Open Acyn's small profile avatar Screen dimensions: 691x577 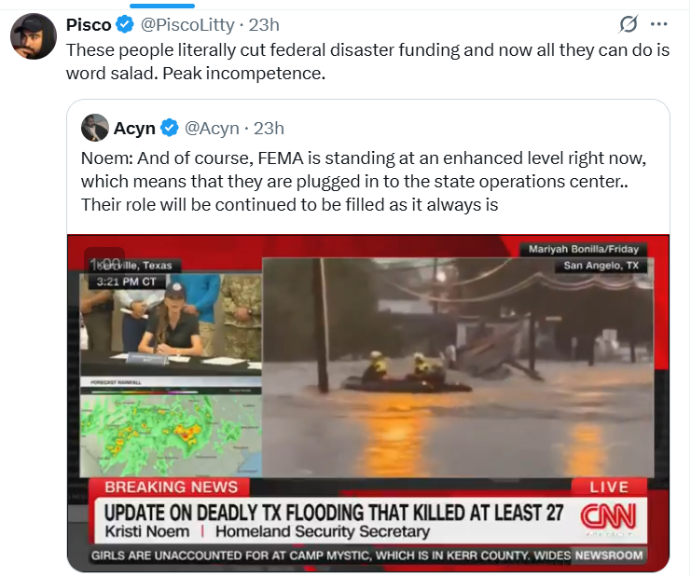(95, 128)
